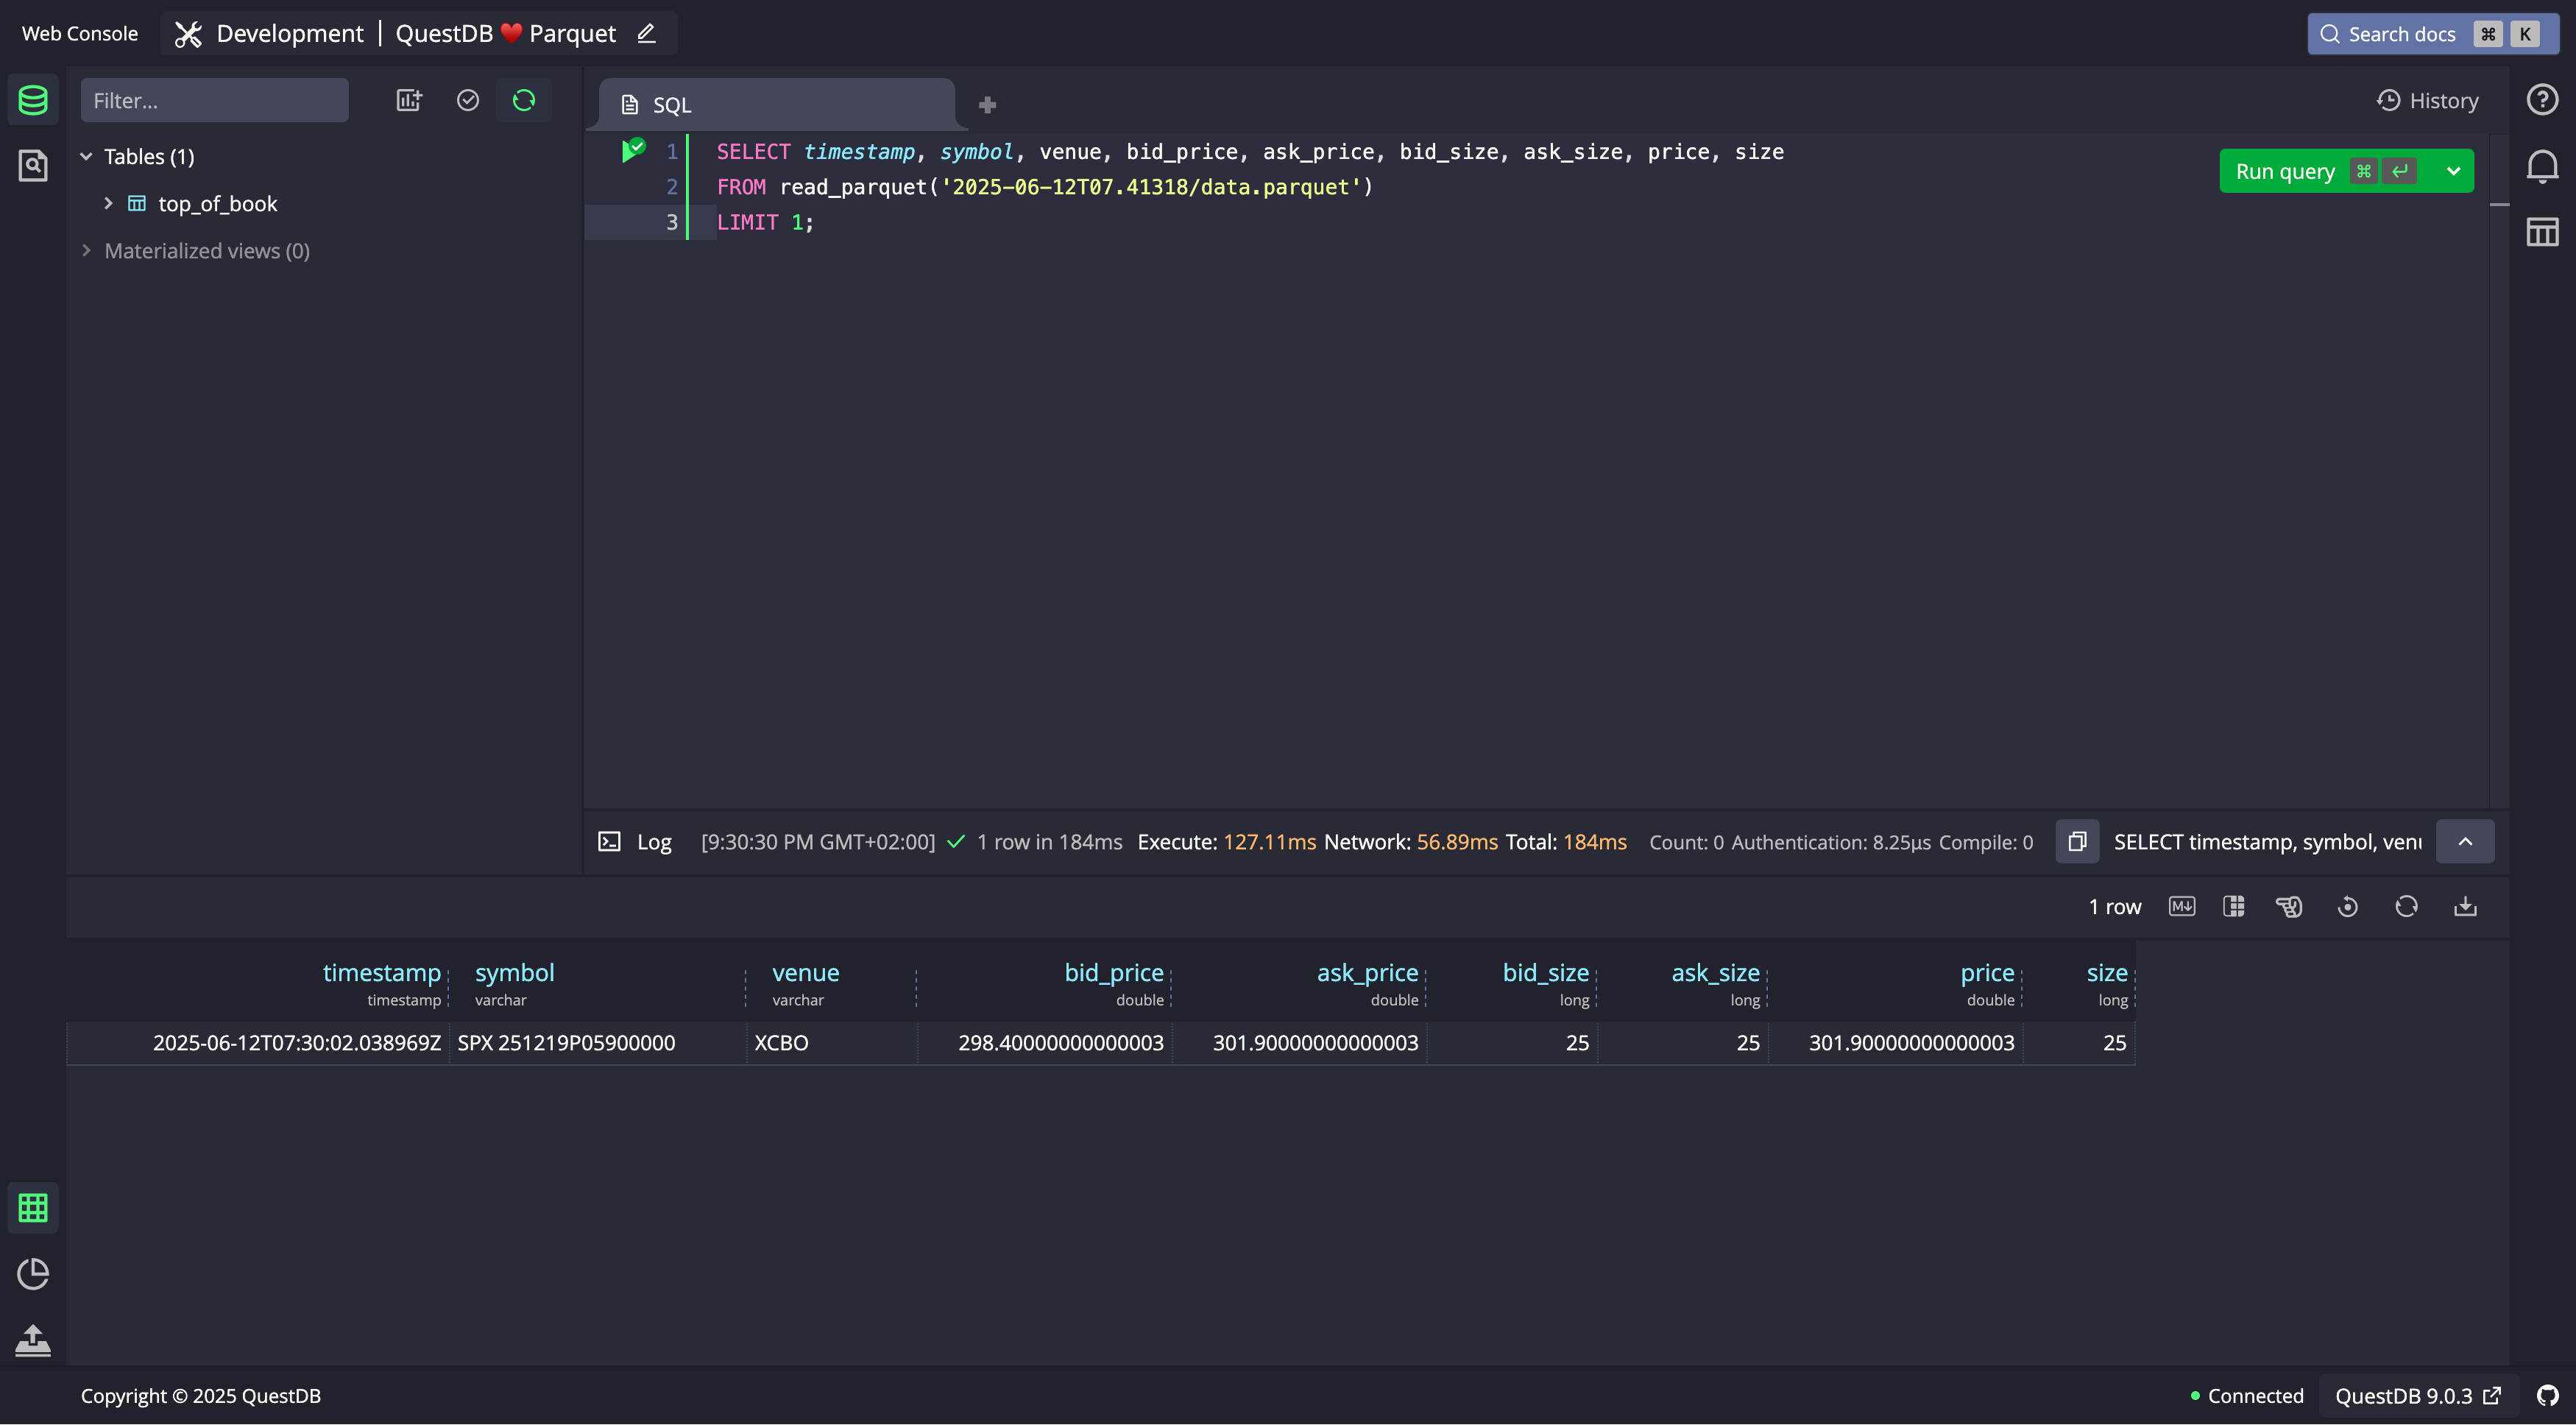Switch to the grid results view icon
Screen dimensions: 2576x1425
point(33,1208)
